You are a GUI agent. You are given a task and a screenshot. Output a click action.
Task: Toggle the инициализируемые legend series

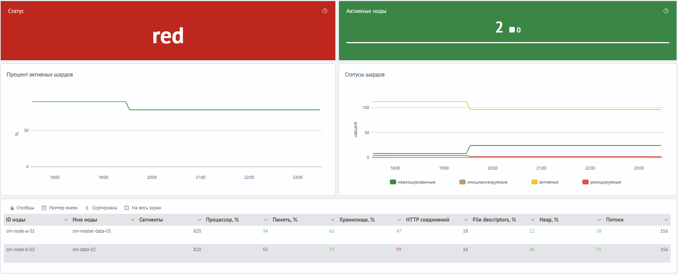pos(483,182)
